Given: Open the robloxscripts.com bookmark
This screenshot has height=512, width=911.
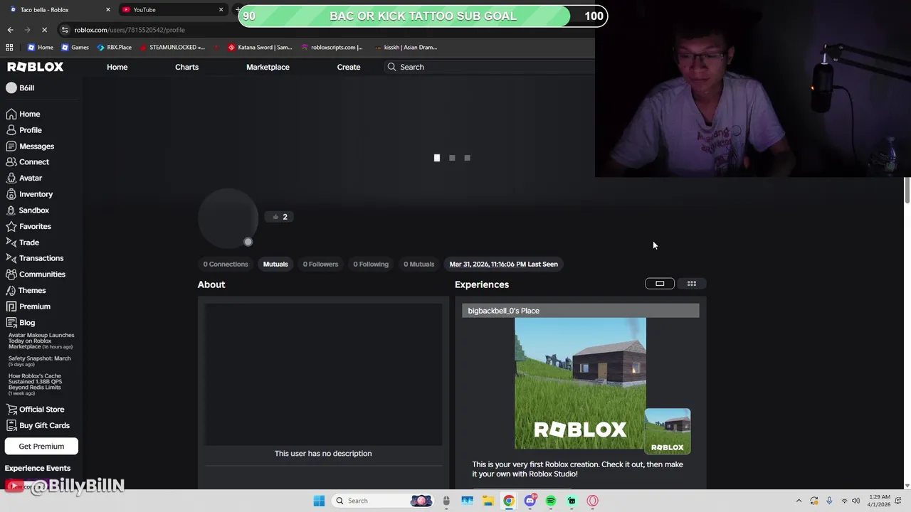Looking at the screenshot, I should pos(332,47).
